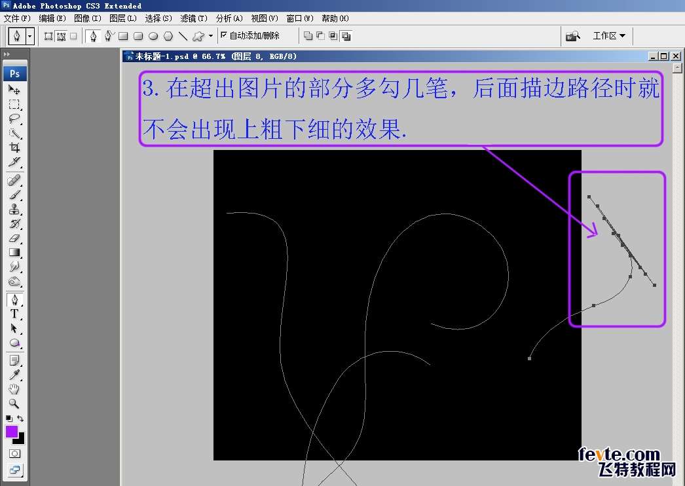This screenshot has width=685, height=486.
Task: Toggle Quick Mask mode
Action: [x=14, y=454]
